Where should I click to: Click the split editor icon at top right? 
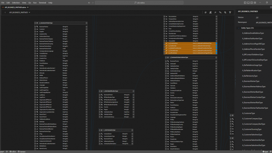[271, 7]
